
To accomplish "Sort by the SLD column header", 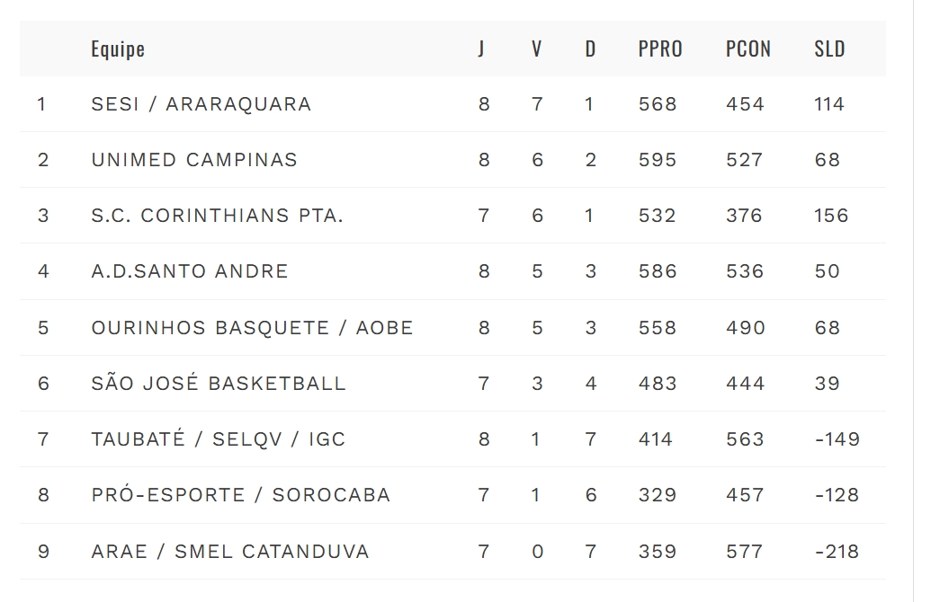I will (x=829, y=49).
